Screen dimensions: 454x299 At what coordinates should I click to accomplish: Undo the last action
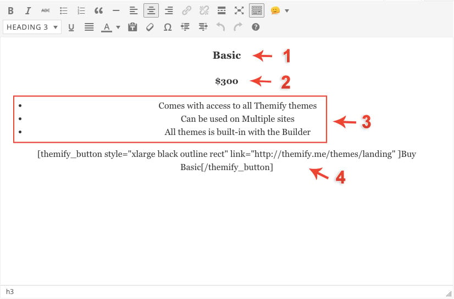pos(220,27)
